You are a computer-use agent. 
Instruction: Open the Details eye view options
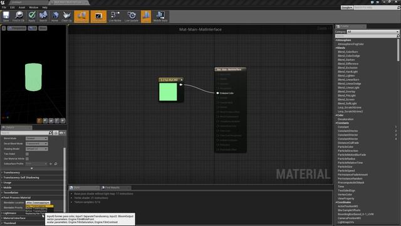pos(62,132)
